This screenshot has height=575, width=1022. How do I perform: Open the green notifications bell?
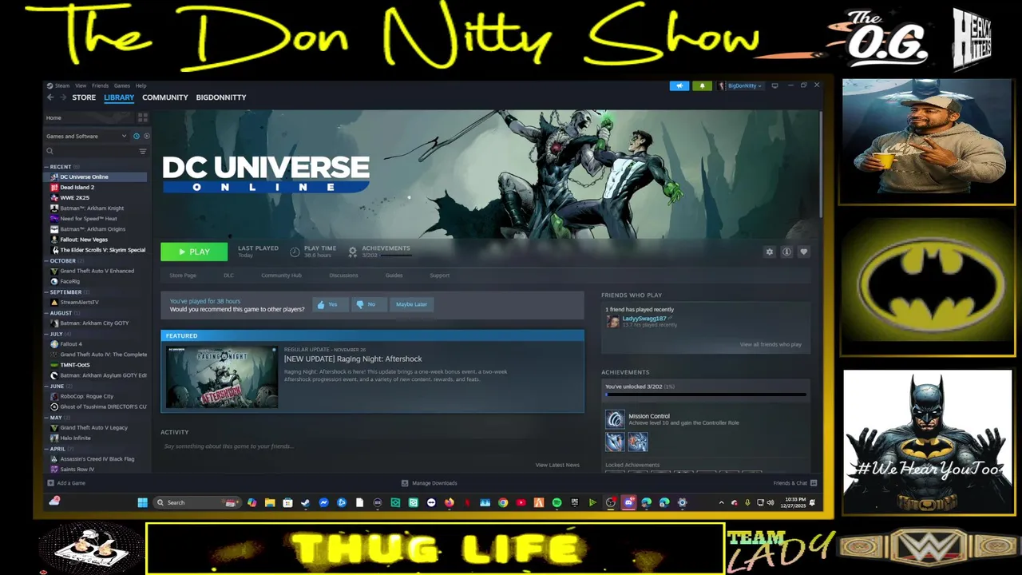click(702, 85)
